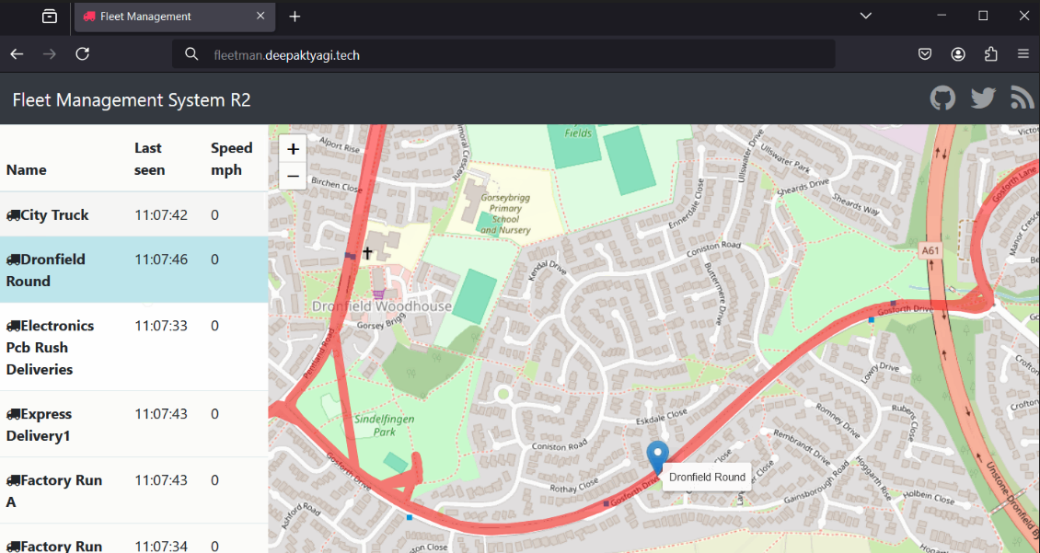Select the City Truck vehicle row
Image resolution: width=1040 pixels, height=553 pixels.
click(134, 214)
